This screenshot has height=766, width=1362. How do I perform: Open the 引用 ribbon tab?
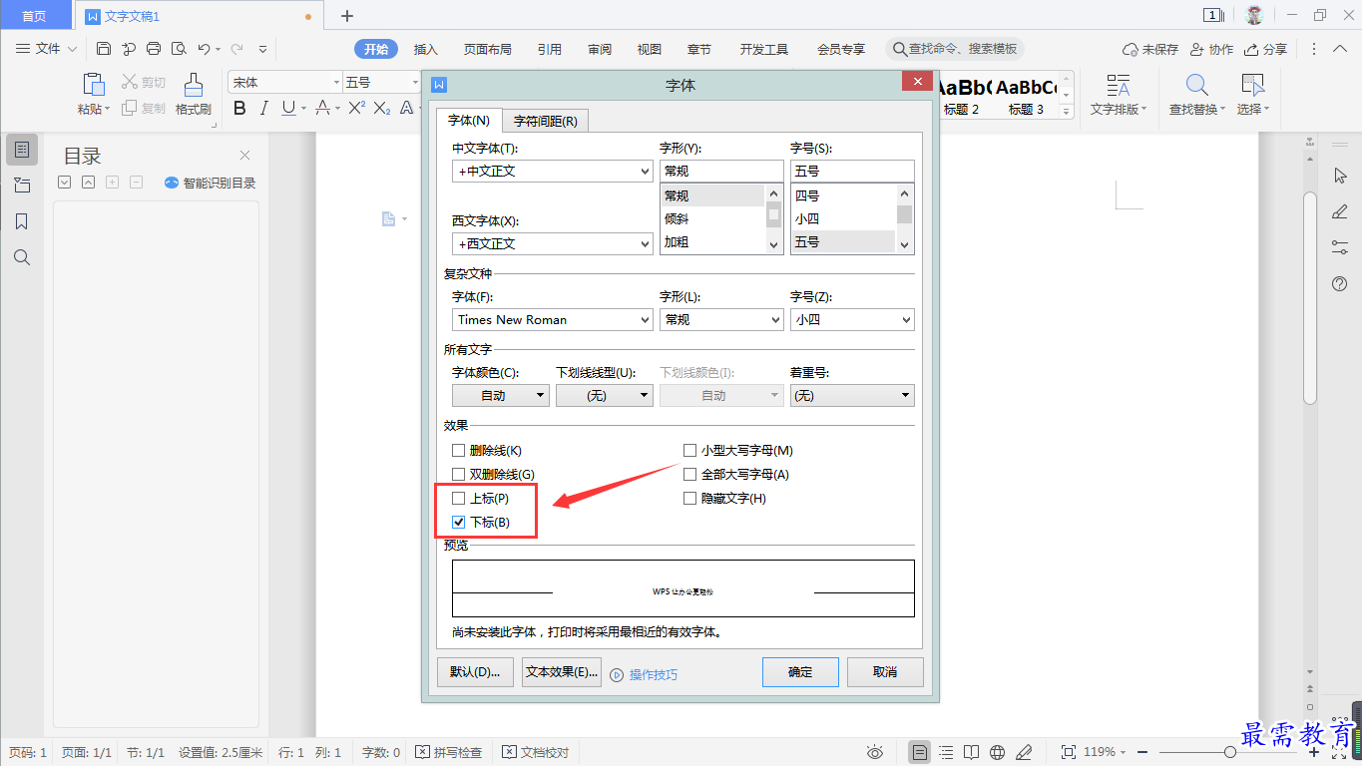click(x=550, y=49)
